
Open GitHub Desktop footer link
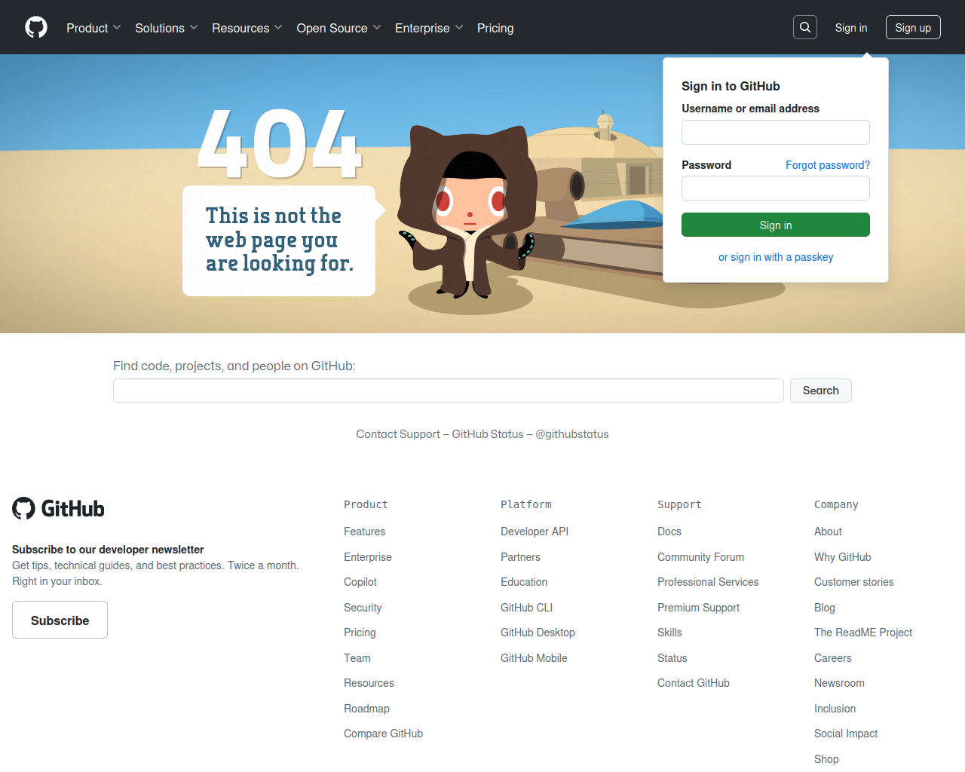click(x=538, y=633)
